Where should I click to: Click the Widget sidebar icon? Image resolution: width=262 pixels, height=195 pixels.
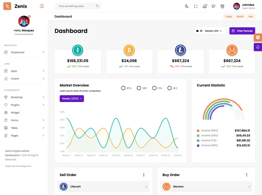(6, 112)
